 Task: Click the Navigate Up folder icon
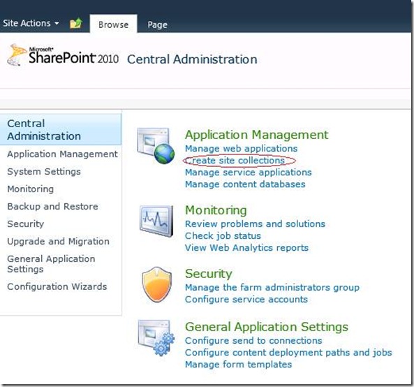pos(76,23)
